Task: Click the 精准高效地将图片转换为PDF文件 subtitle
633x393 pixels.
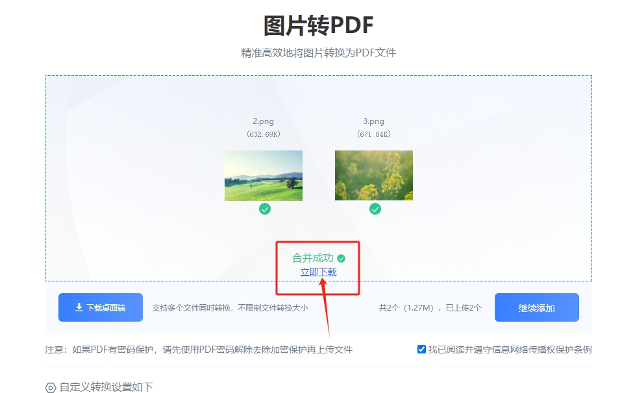Action: [319, 53]
